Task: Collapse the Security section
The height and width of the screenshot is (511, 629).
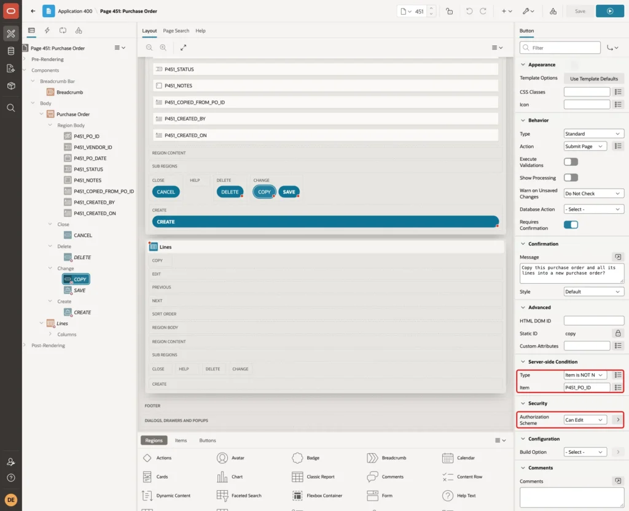Action: (x=523, y=404)
